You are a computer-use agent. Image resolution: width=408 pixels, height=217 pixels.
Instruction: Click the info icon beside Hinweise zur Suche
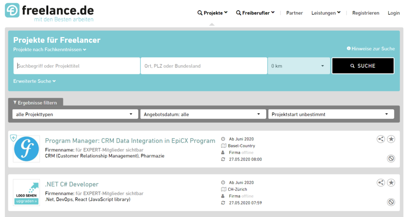pyautogui.click(x=349, y=48)
